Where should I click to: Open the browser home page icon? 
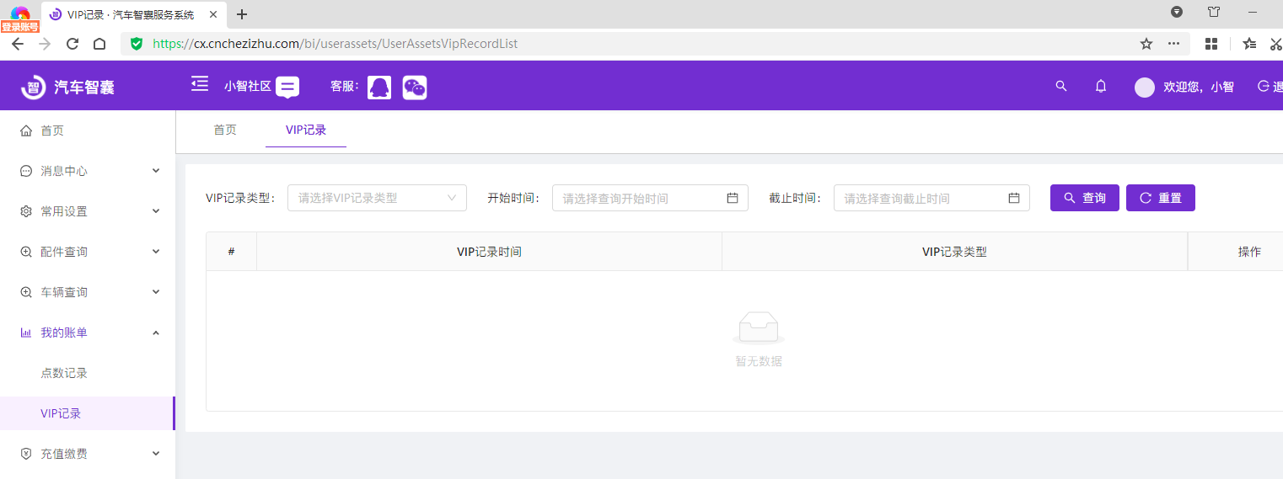(x=99, y=44)
